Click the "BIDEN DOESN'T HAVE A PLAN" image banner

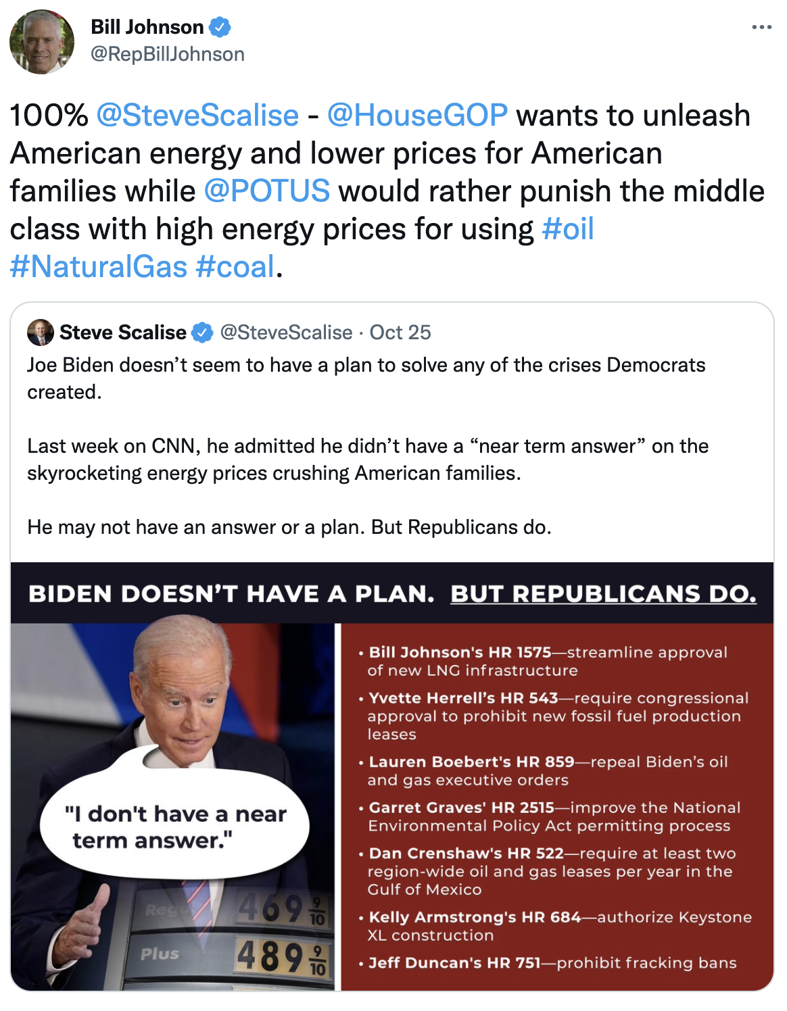[x=231, y=593]
